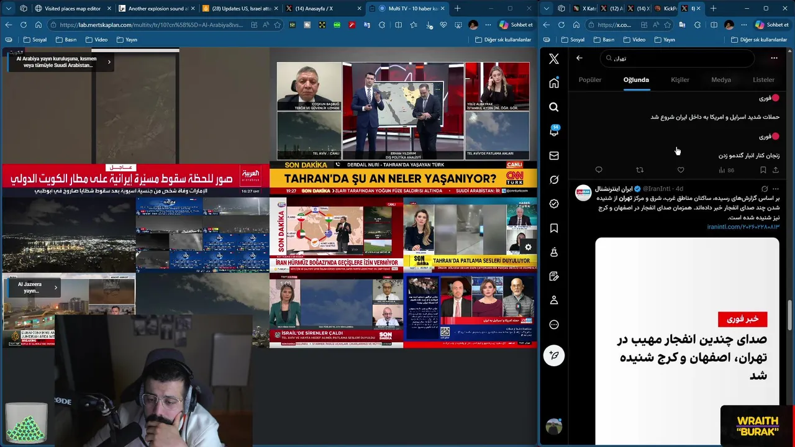The height and width of the screenshot is (447, 795).
Task: Click the compose post feather button
Action: pyautogui.click(x=554, y=355)
